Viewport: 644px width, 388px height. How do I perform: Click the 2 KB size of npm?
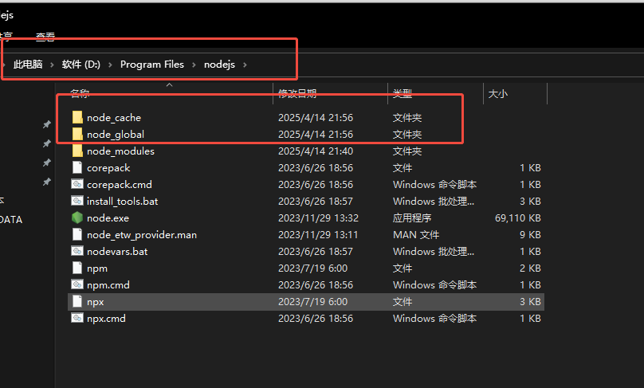pyautogui.click(x=530, y=268)
